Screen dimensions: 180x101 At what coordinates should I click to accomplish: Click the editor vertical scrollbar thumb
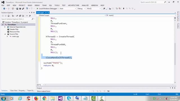pyautogui.click(x=175, y=54)
